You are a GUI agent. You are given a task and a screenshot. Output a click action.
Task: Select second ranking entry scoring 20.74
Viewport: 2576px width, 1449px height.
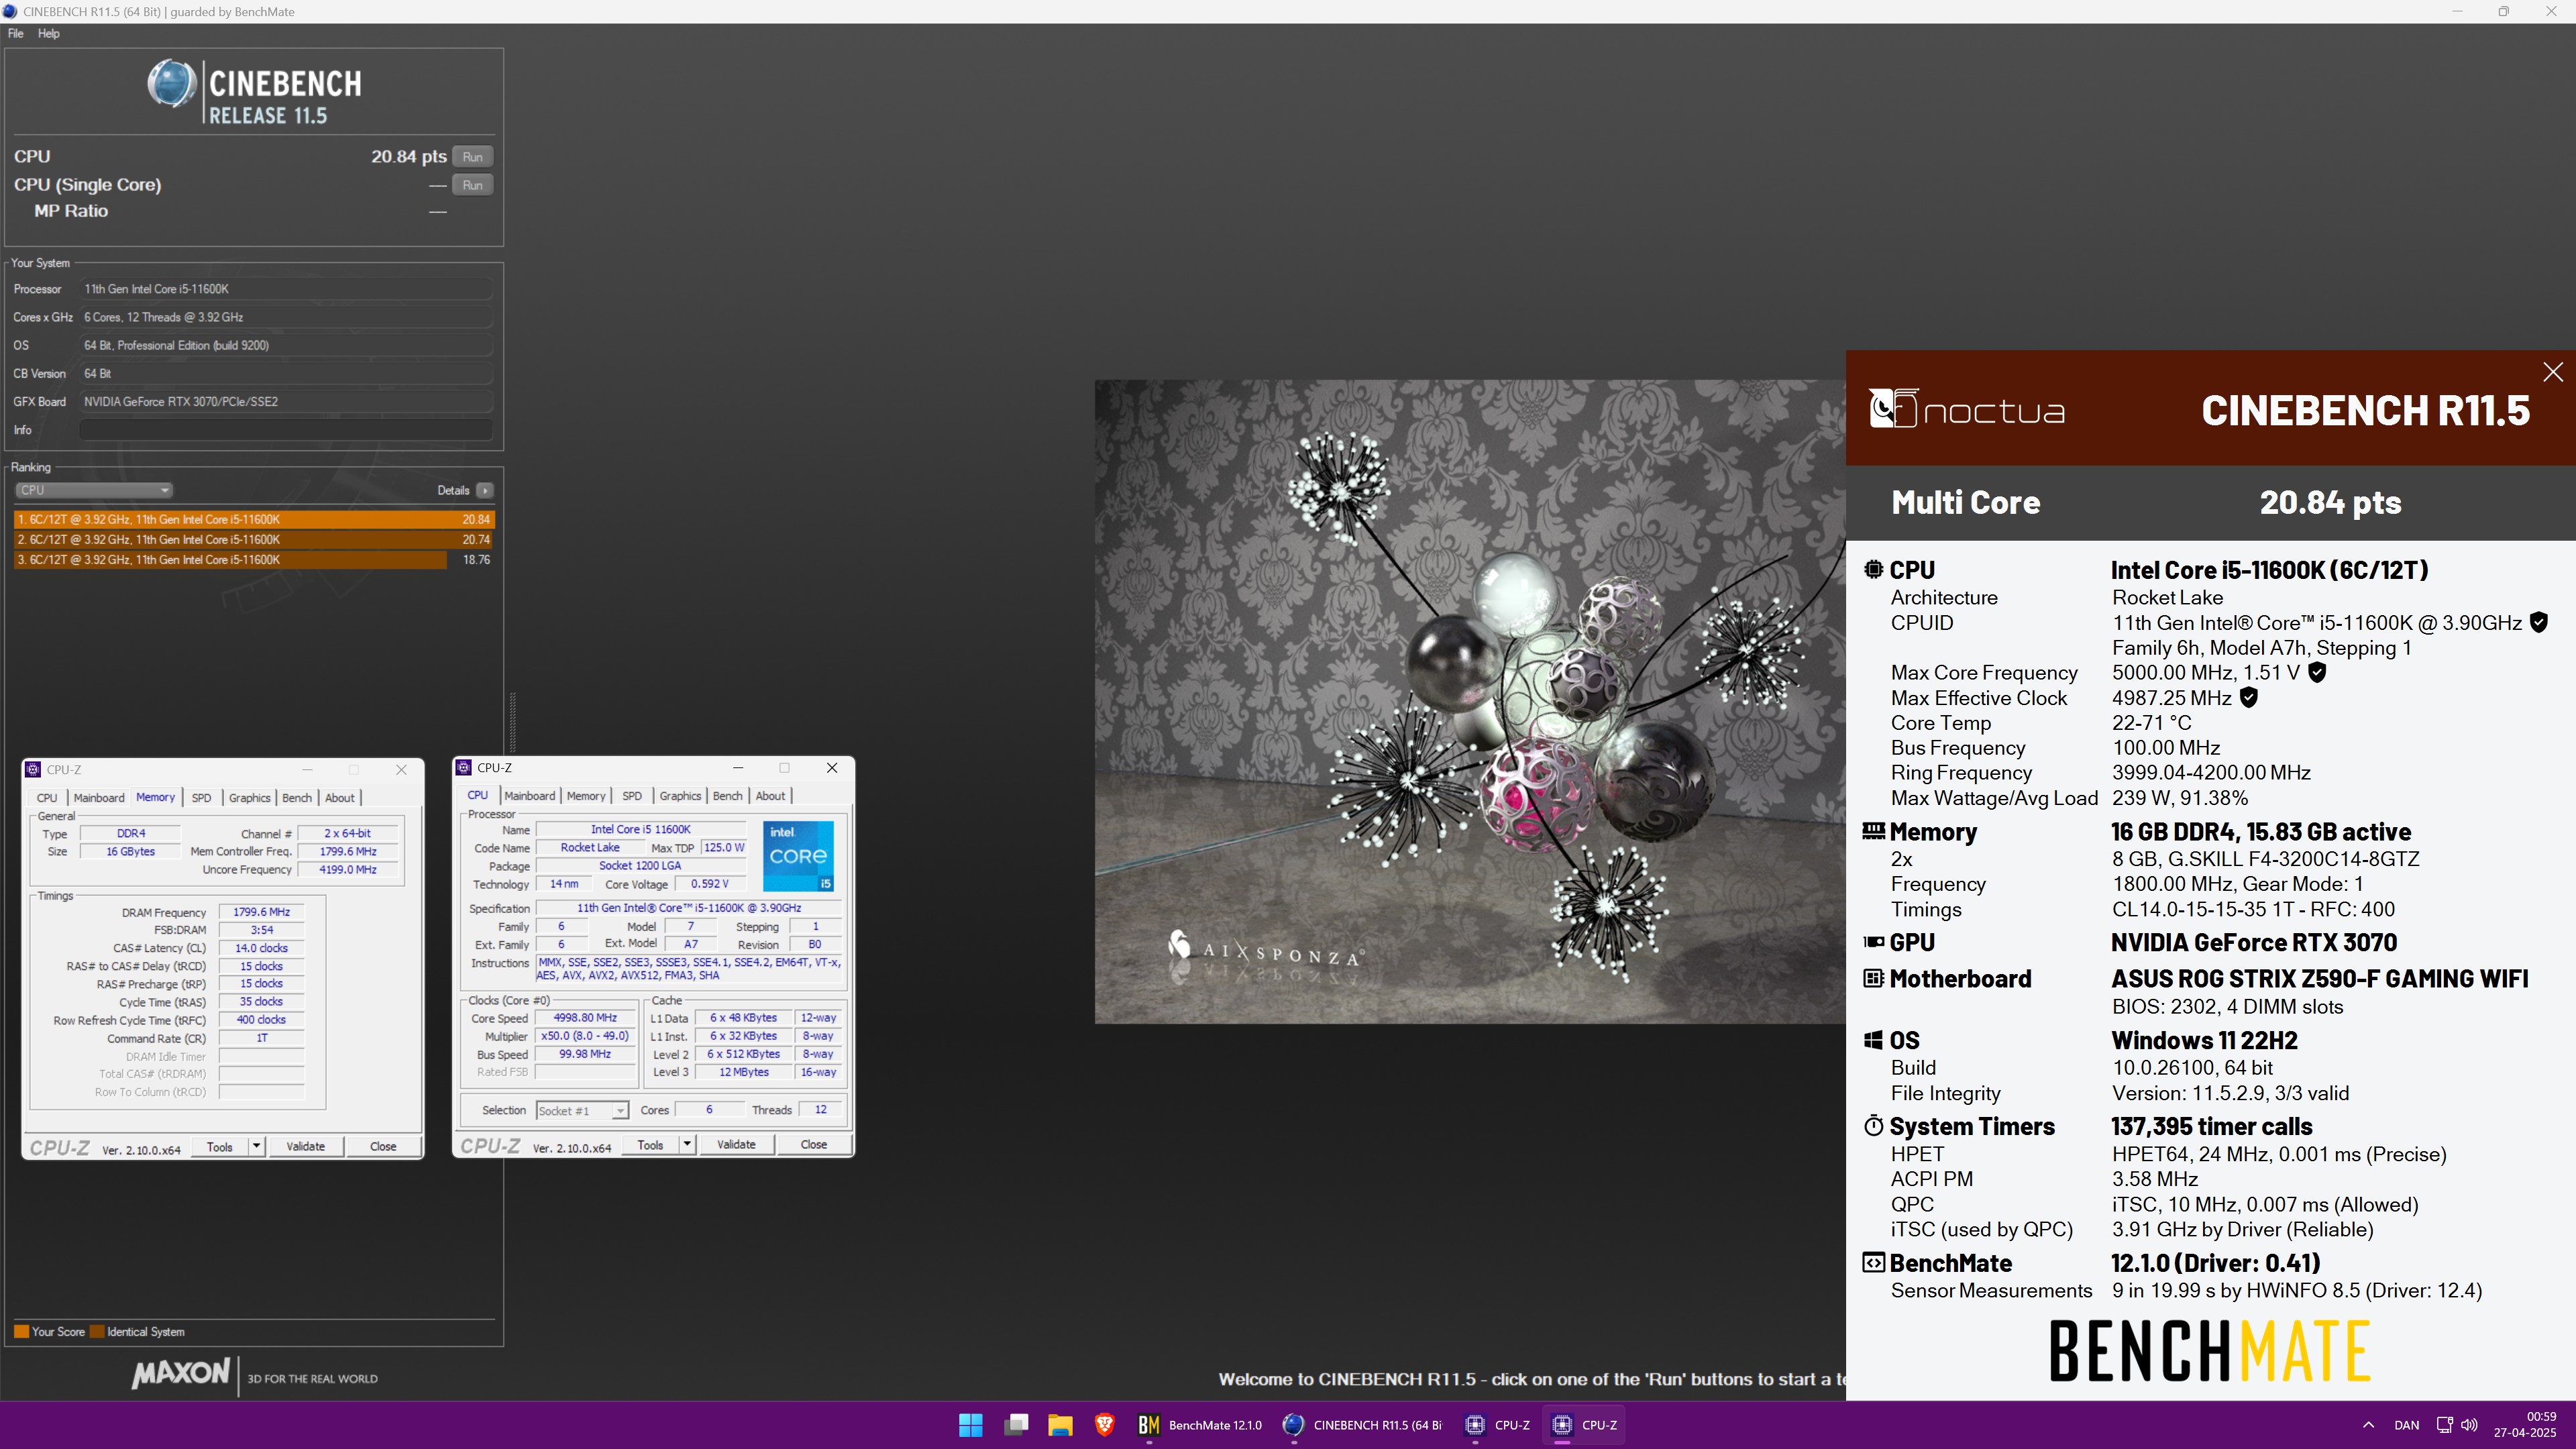coord(254,539)
